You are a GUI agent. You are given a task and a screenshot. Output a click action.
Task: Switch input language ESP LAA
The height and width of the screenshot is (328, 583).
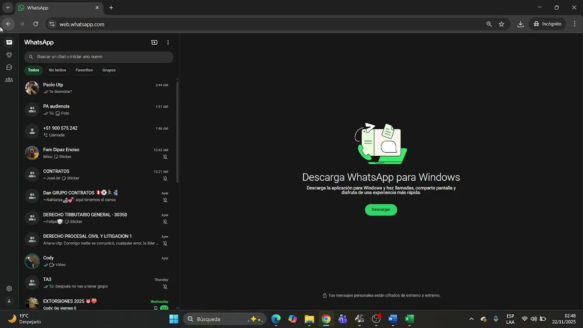511,319
